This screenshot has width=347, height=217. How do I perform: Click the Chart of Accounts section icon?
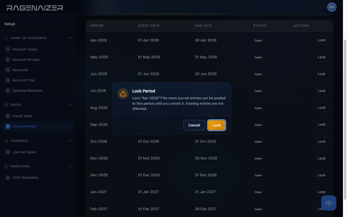click(6, 38)
